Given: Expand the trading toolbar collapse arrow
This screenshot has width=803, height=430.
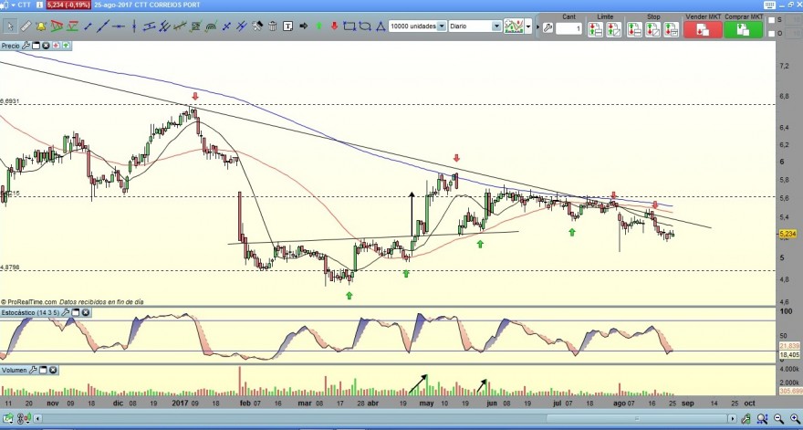Looking at the screenshot, I should 537,26.
